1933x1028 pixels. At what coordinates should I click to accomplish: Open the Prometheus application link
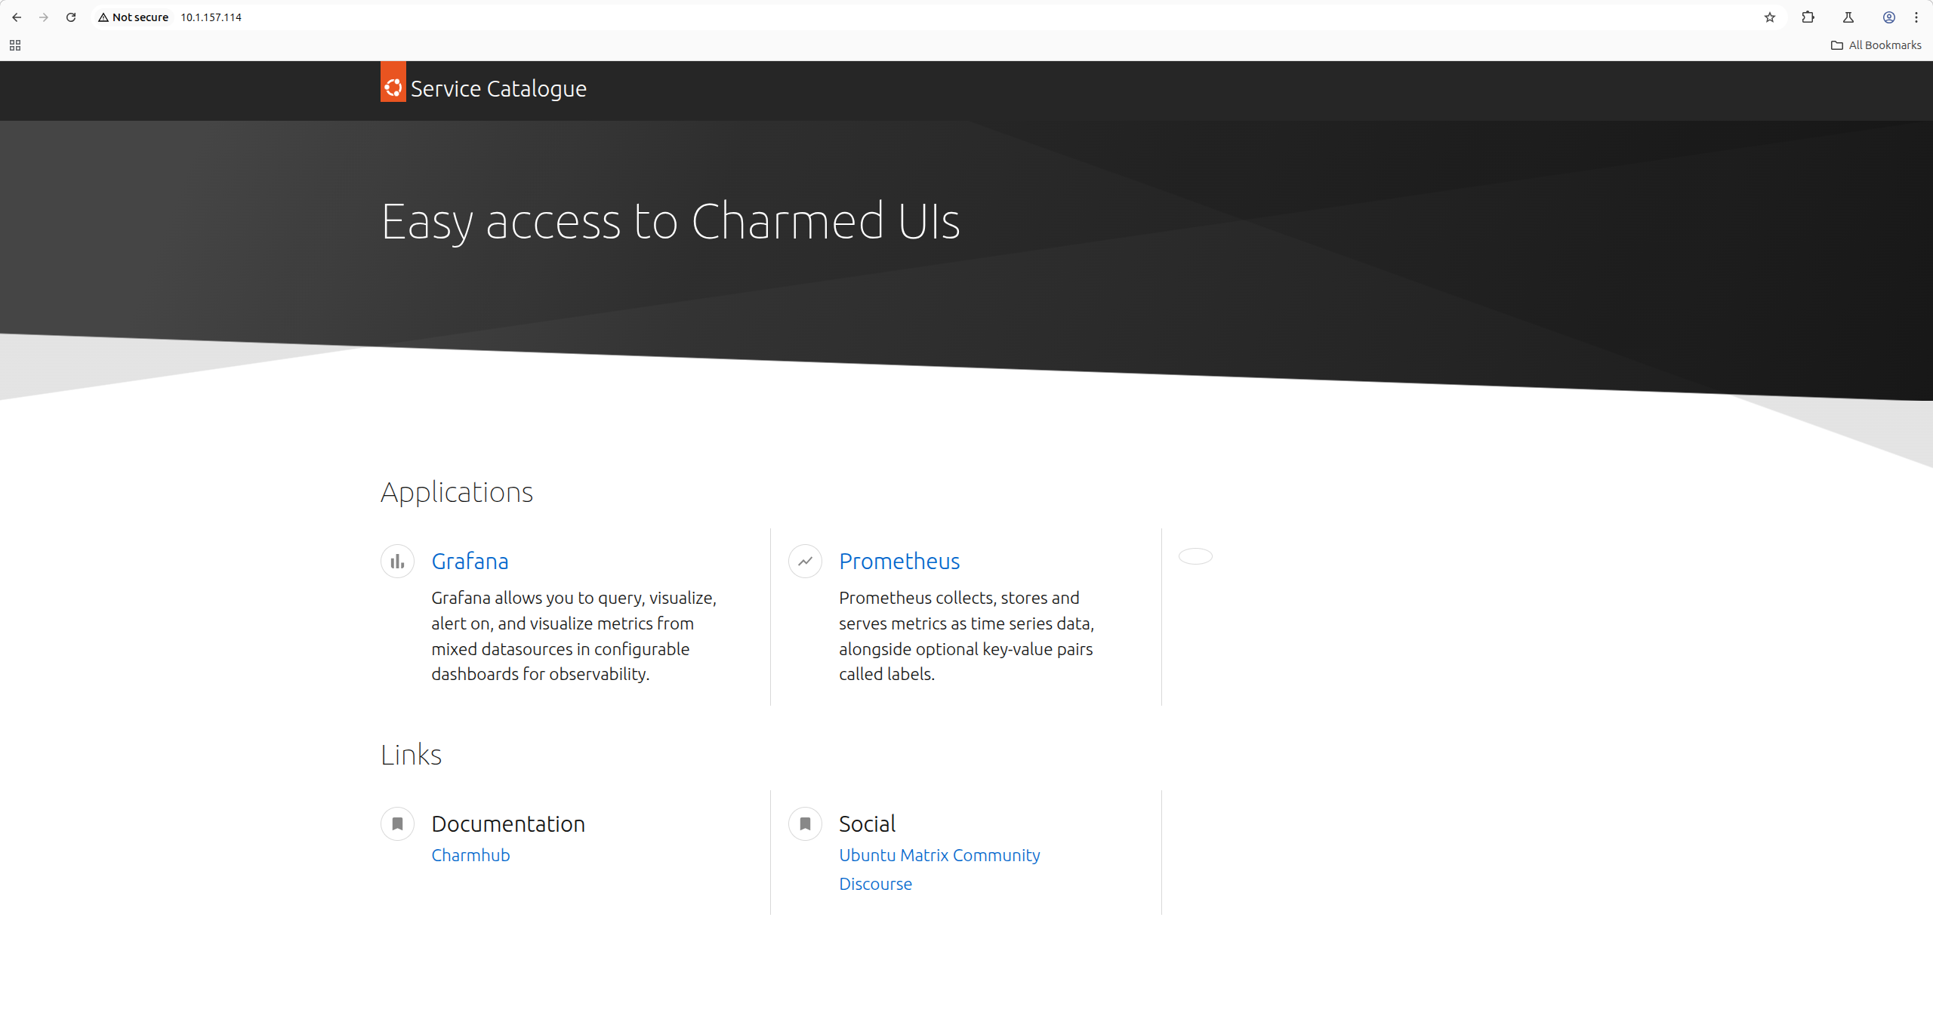[x=899, y=562]
